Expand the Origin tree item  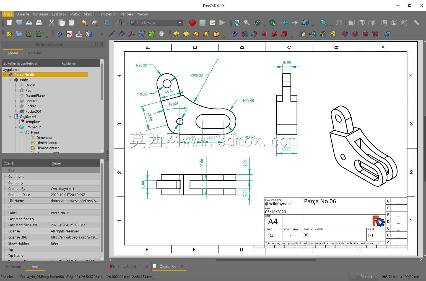pos(16,85)
